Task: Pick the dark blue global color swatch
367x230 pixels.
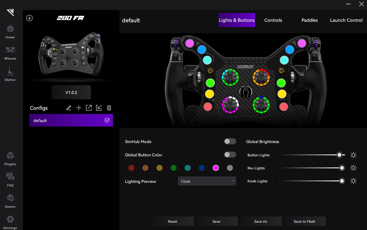Action: click(202, 168)
